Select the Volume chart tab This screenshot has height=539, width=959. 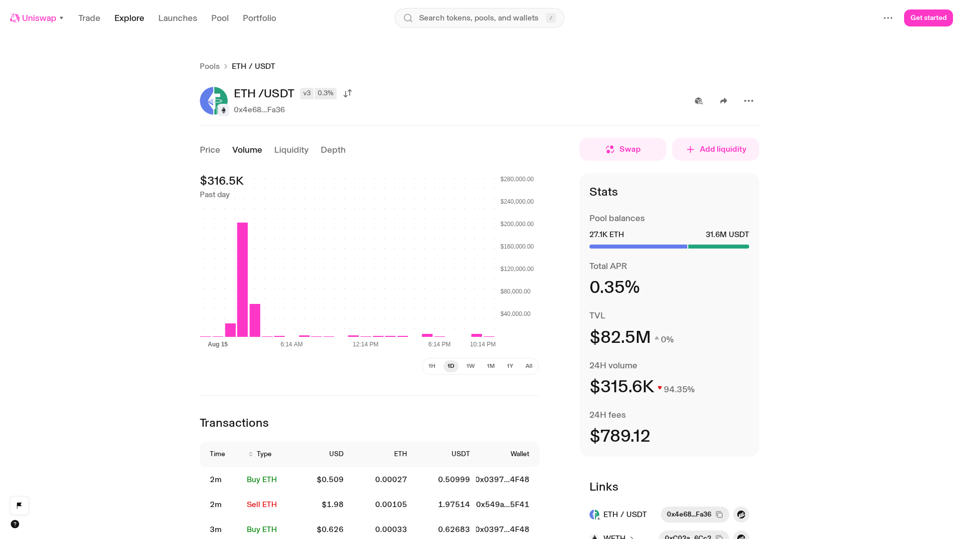pos(247,150)
